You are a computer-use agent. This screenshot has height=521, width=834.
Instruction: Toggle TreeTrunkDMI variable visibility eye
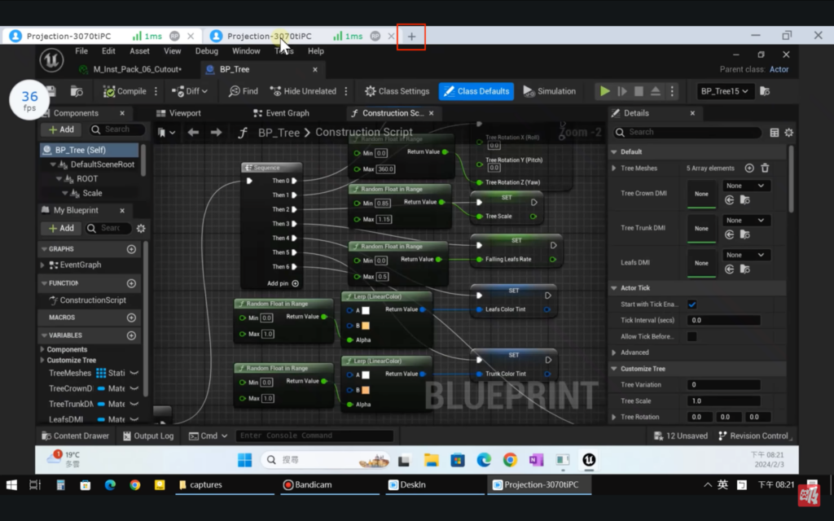coord(134,404)
